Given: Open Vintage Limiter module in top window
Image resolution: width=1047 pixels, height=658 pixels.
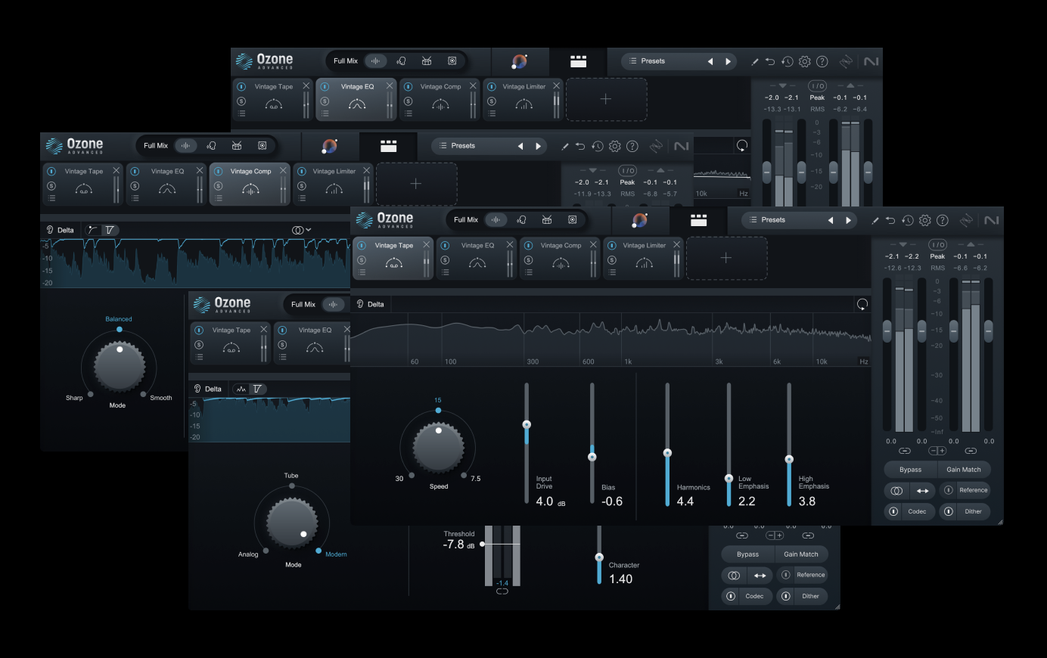Looking at the screenshot, I should tap(523, 99).
